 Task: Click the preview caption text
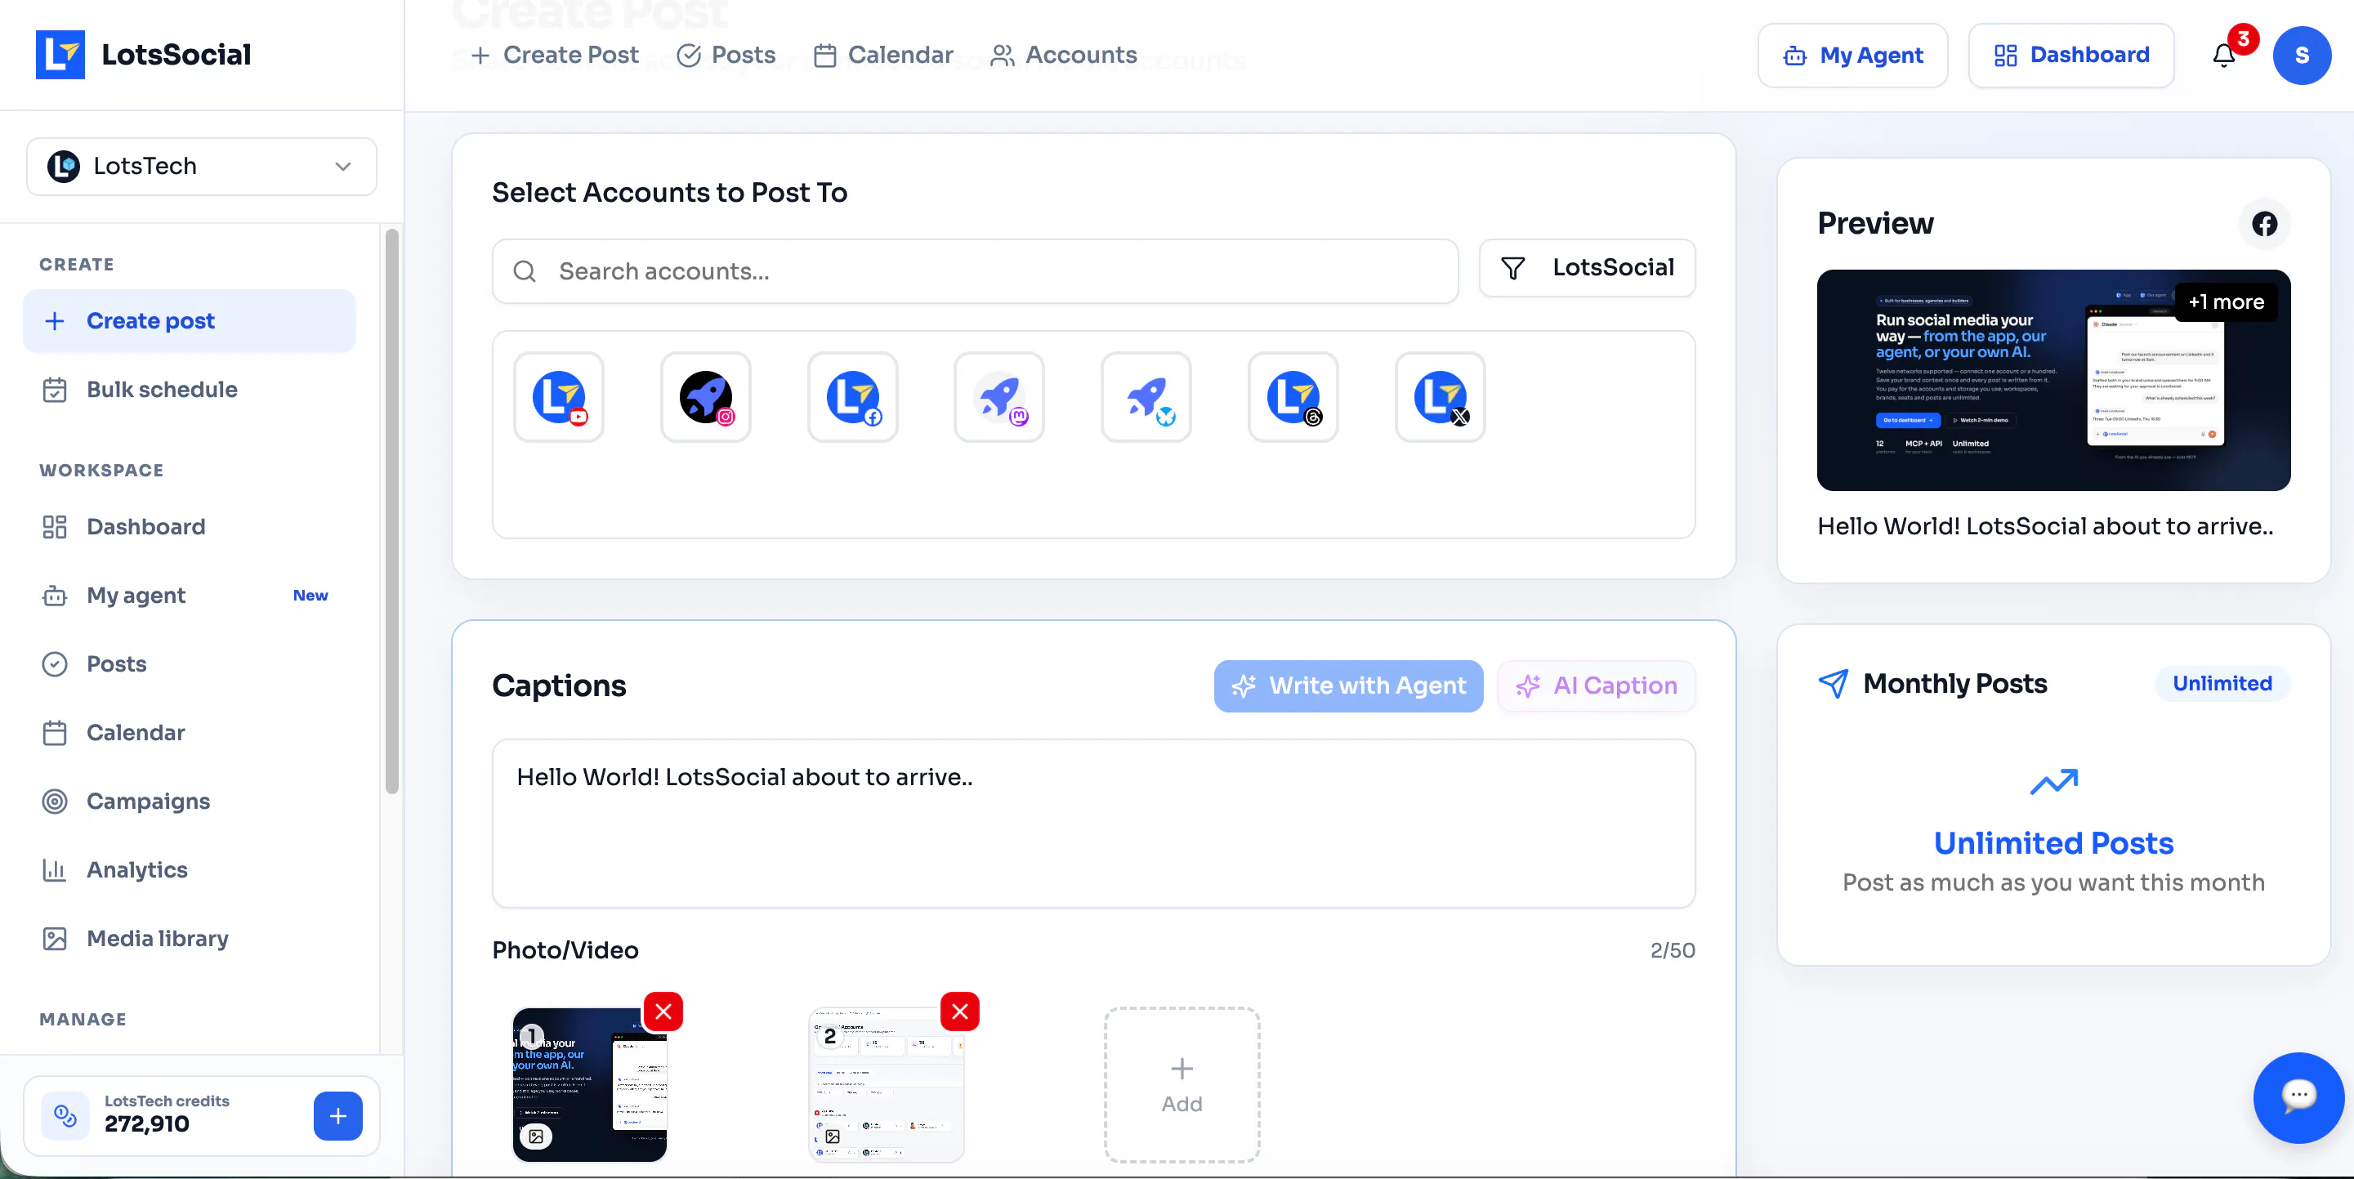pyautogui.click(x=2045, y=526)
